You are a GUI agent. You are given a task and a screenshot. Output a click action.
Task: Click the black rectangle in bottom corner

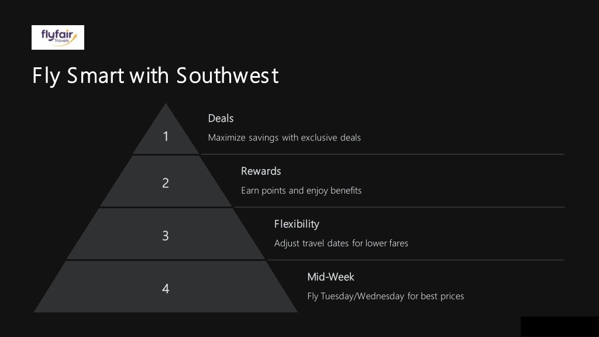[x=560, y=326]
